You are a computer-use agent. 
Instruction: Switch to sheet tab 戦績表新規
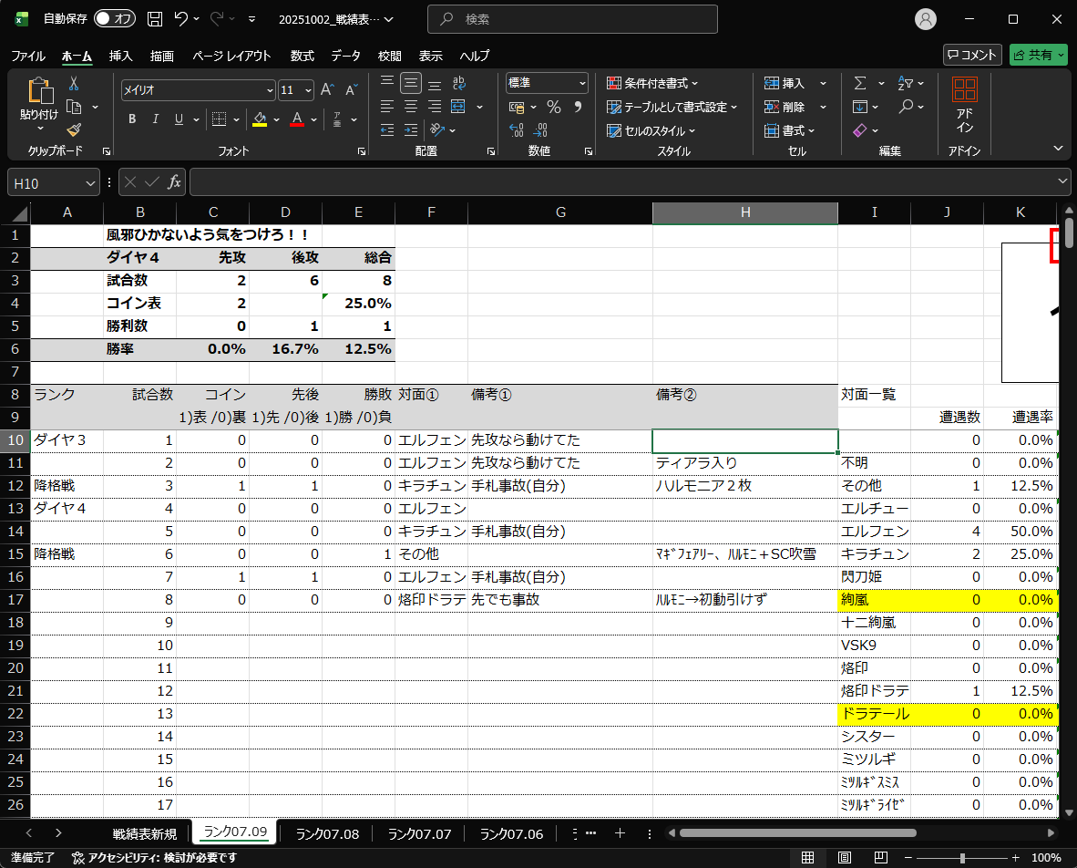click(145, 833)
